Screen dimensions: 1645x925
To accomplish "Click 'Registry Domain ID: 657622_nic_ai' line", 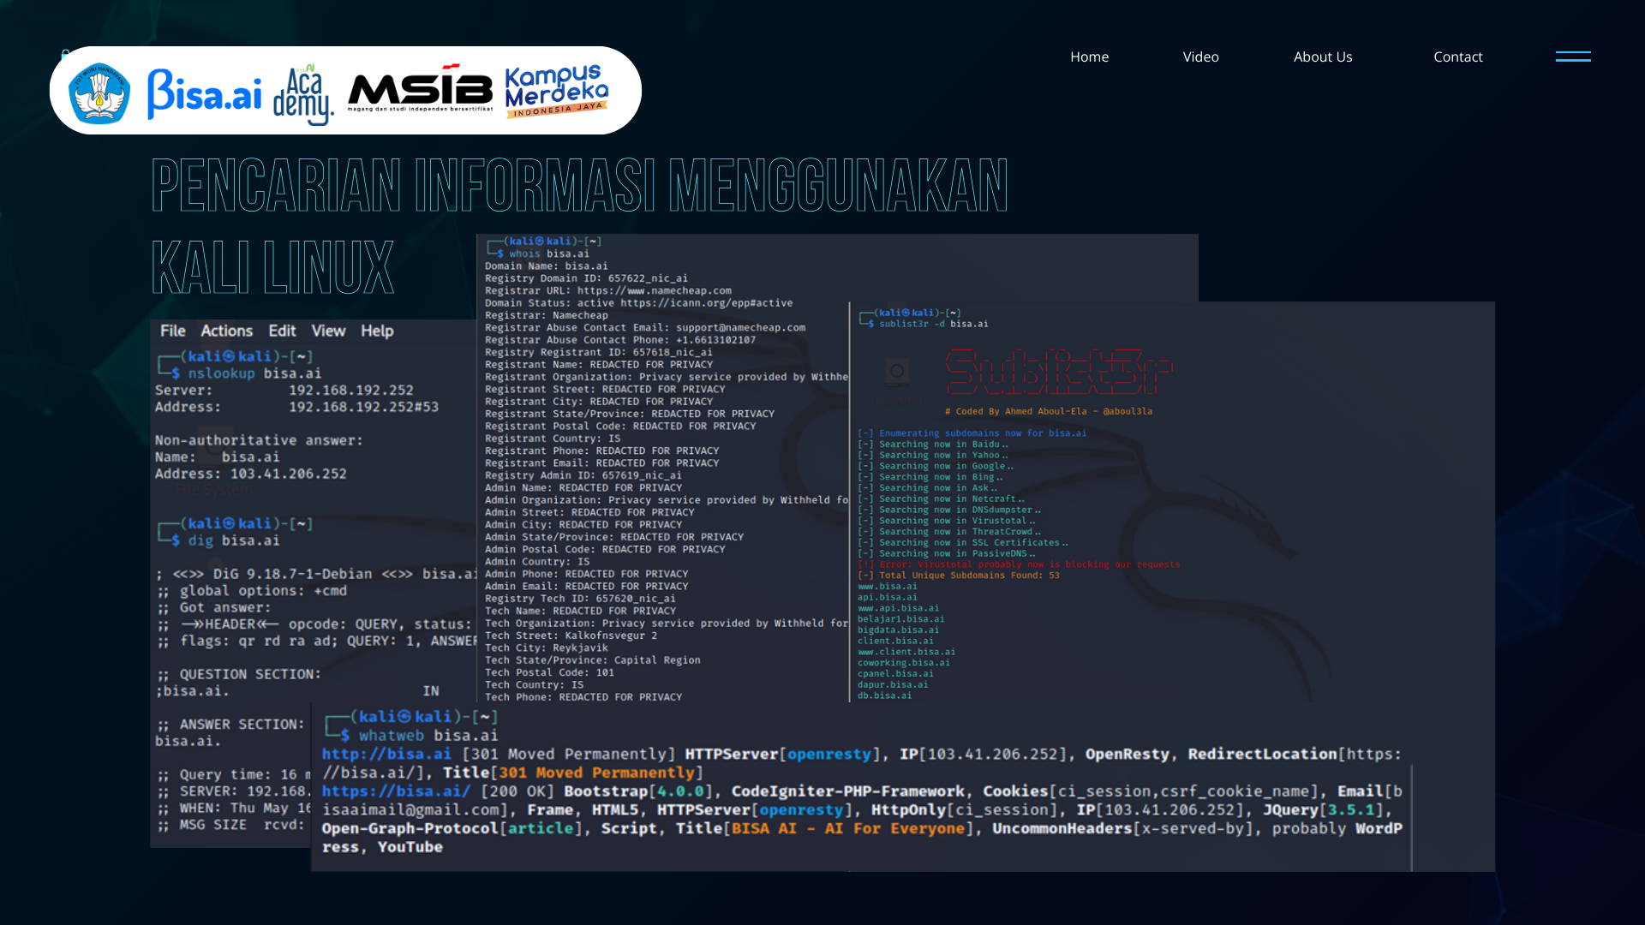I will pos(586,278).
